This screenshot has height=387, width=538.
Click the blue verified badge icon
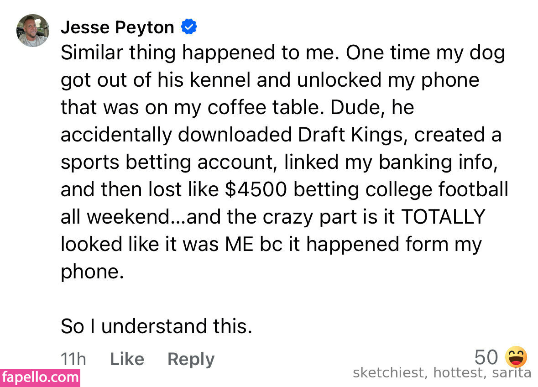click(x=189, y=27)
